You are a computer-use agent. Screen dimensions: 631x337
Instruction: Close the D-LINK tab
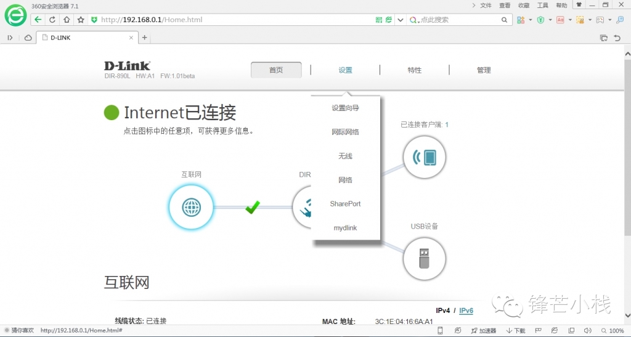click(131, 38)
